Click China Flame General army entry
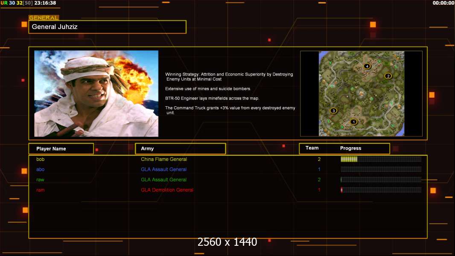Image resolution: width=455 pixels, height=256 pixels. (164, 159)
